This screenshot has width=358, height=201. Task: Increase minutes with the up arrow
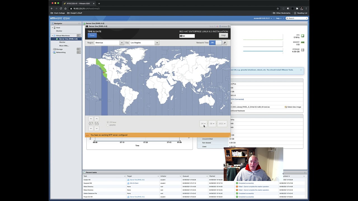coord(96,119)
